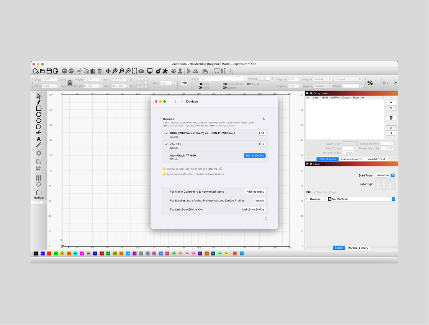
Task: Click Edit for the GRBL device
Action: coord(262,133)
